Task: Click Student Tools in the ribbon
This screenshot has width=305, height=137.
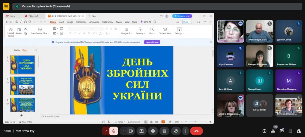Action: click(165, 31)
